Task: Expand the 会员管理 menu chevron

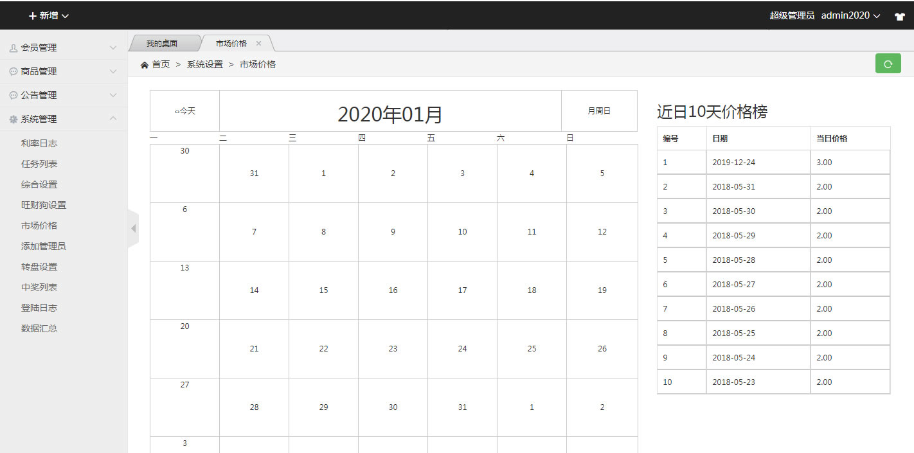Action: click(x=113, y=48)
